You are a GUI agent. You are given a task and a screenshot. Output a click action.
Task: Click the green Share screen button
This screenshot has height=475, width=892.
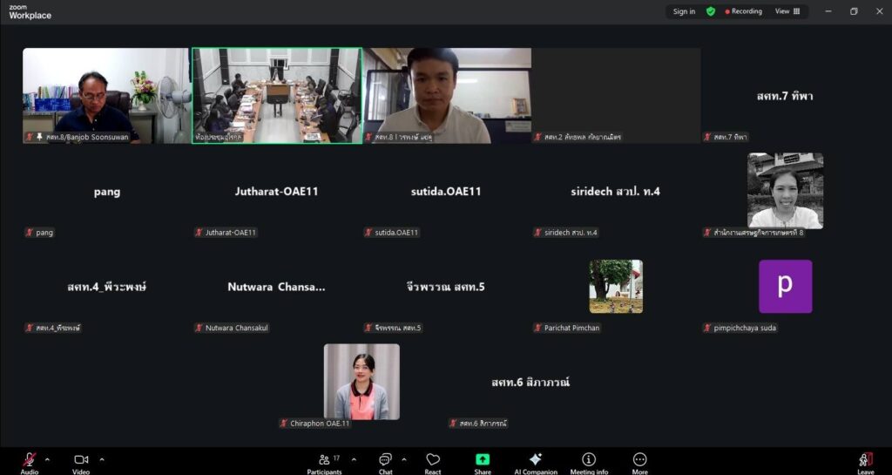pos(483,461)
